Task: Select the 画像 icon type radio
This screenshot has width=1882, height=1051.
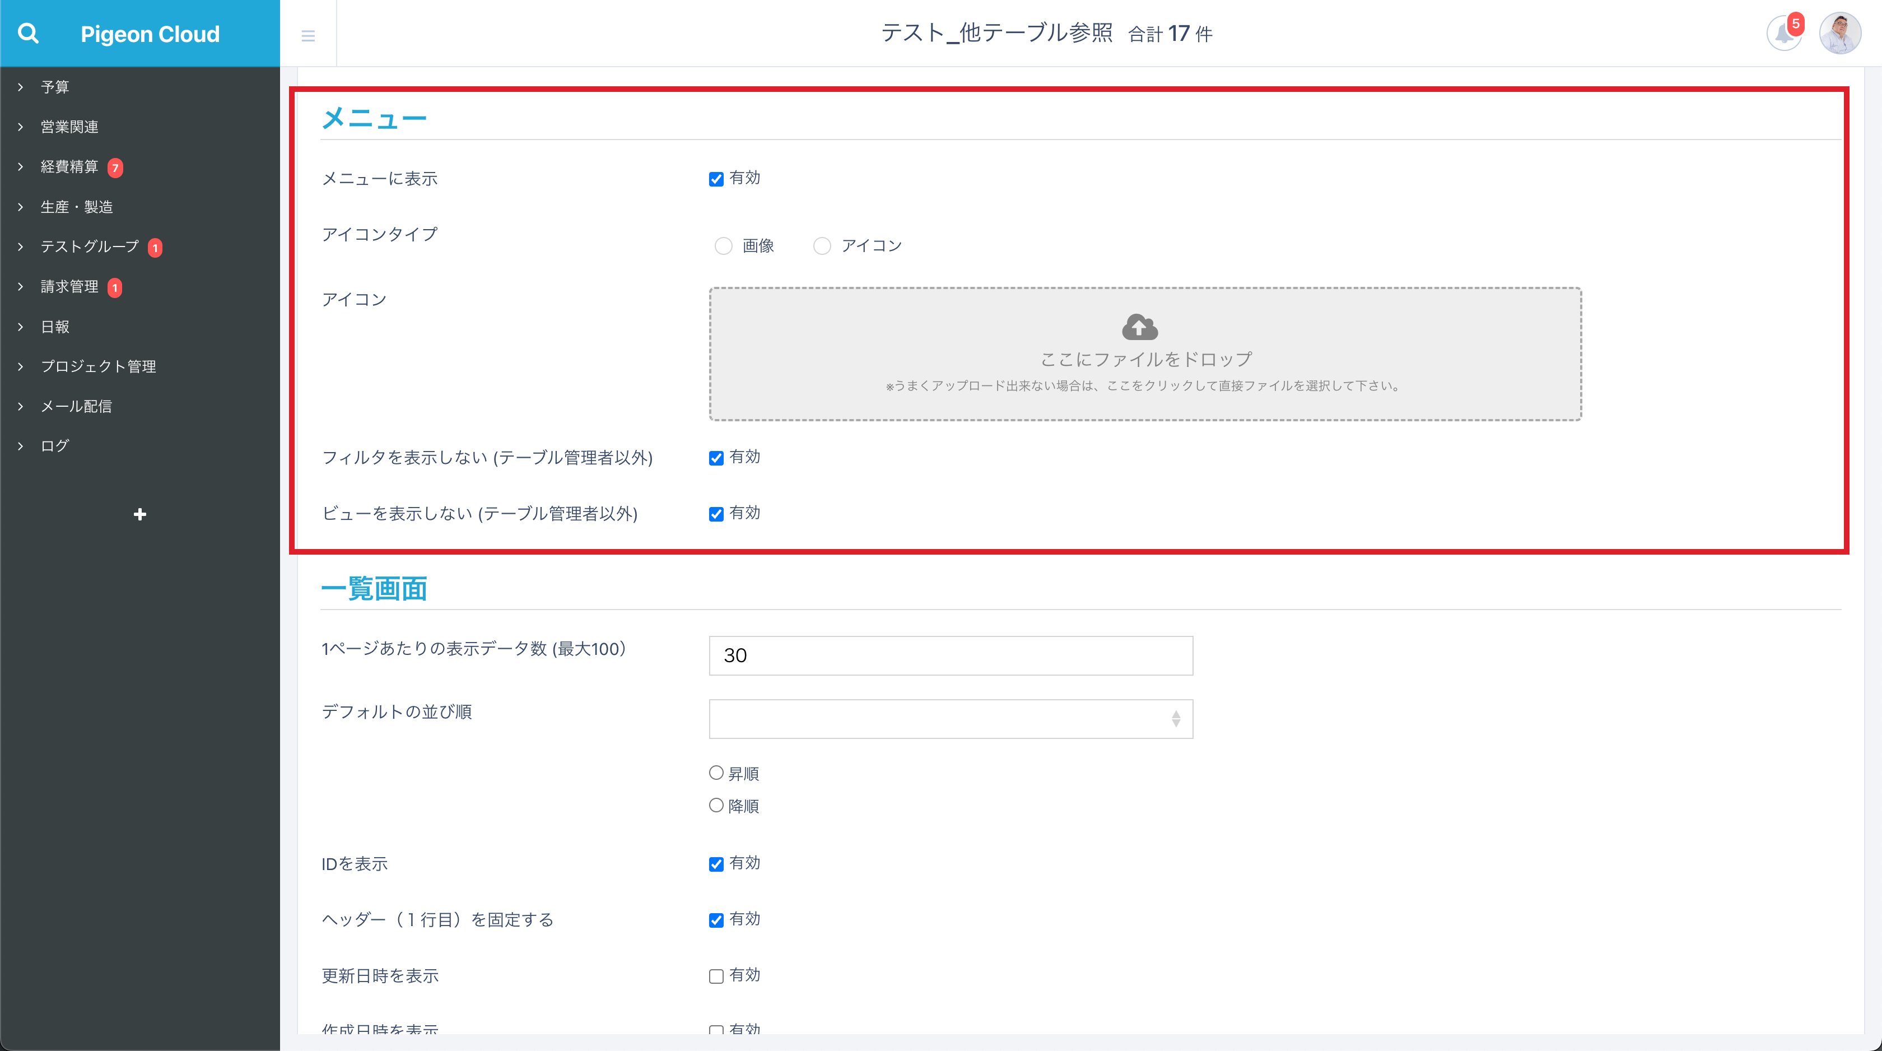Action: [723, 245]
